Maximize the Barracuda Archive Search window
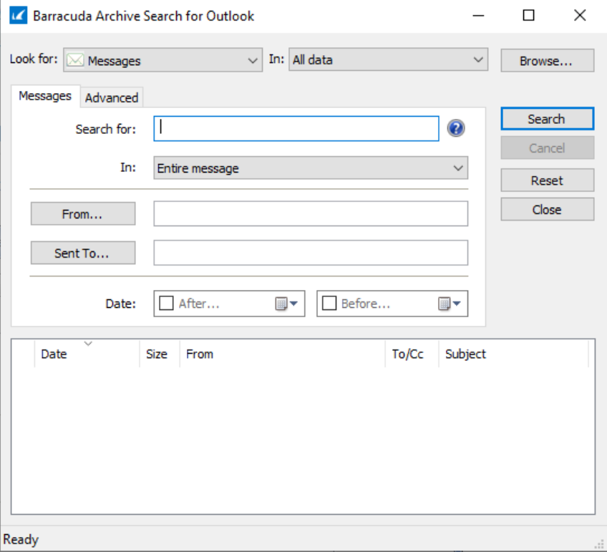Screen dimensions: 607x552 [x=528, y=16]
